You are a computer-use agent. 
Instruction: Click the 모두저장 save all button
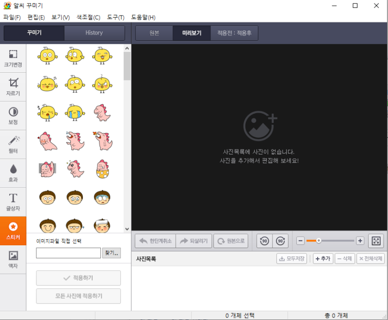[292, 259]
